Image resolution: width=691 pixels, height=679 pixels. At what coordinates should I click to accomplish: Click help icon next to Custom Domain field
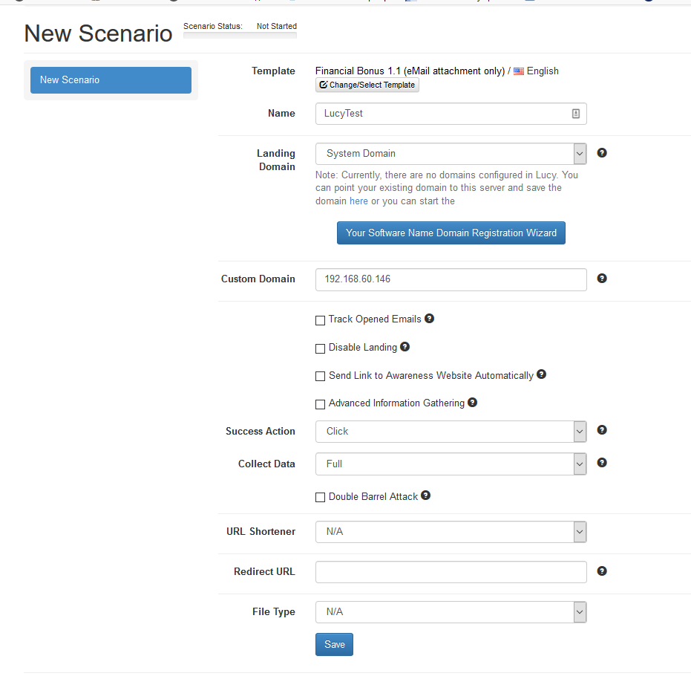(x=601, y=279)
